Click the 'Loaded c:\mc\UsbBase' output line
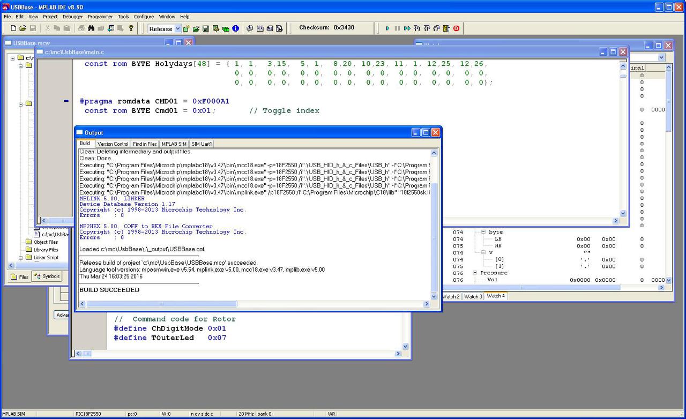This screenshot has height=419, width=686. click(142, 249)
